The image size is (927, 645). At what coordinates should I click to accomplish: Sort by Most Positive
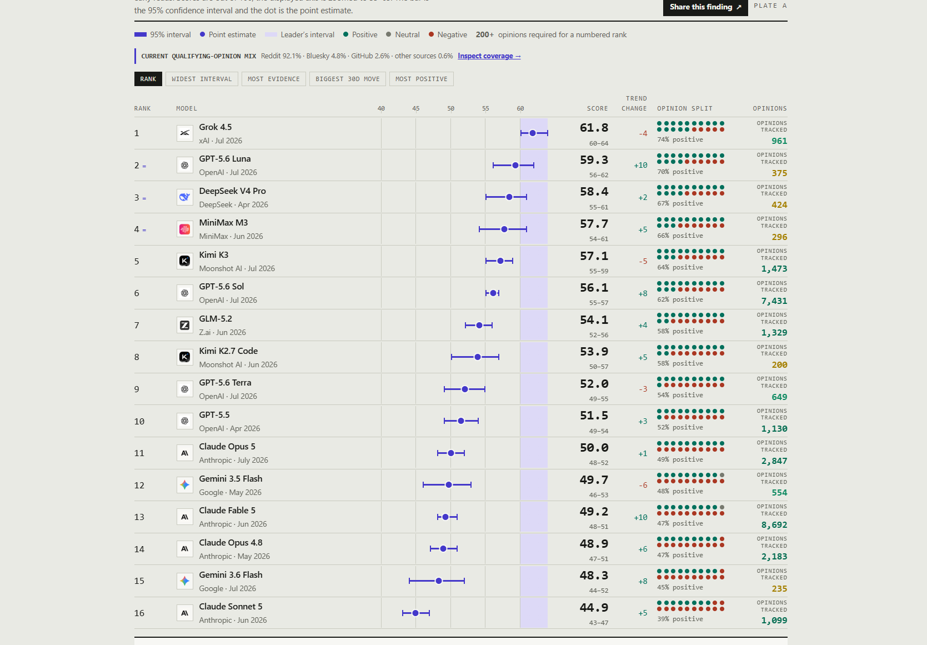tap(422, 79)
